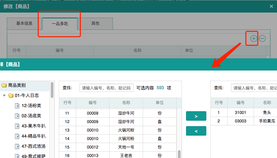Click the 44-精品牛扒 document icon
The height and width of the screenshot is (158, 277).
17,136
